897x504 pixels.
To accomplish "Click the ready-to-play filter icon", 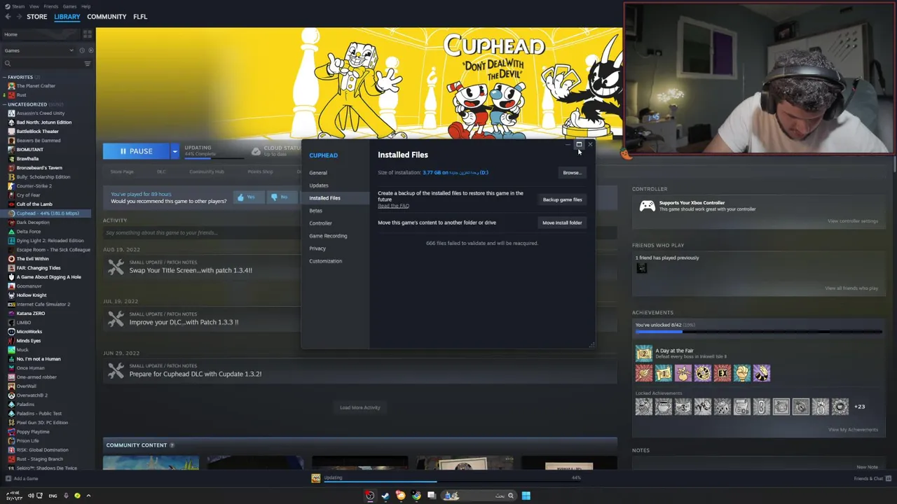I will click(90, 50).
